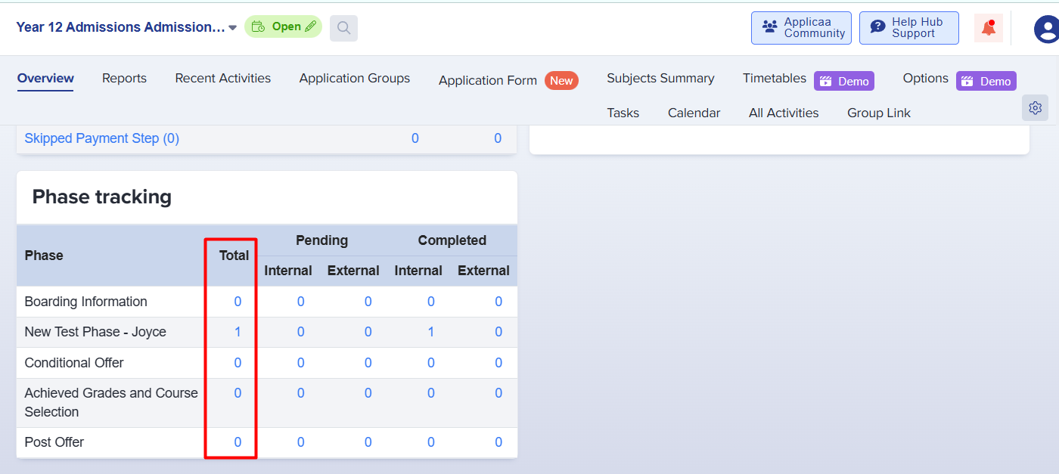Expand the Year 12 Admissions dropdown arrow
Image resolution: width=1059 pixels, height=474 pixels.
click(x=233, y=28)
